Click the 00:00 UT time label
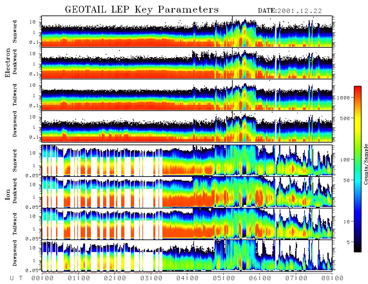Viewport: 368px width, 284px height. pyautogui.click(x=43, y=278)
